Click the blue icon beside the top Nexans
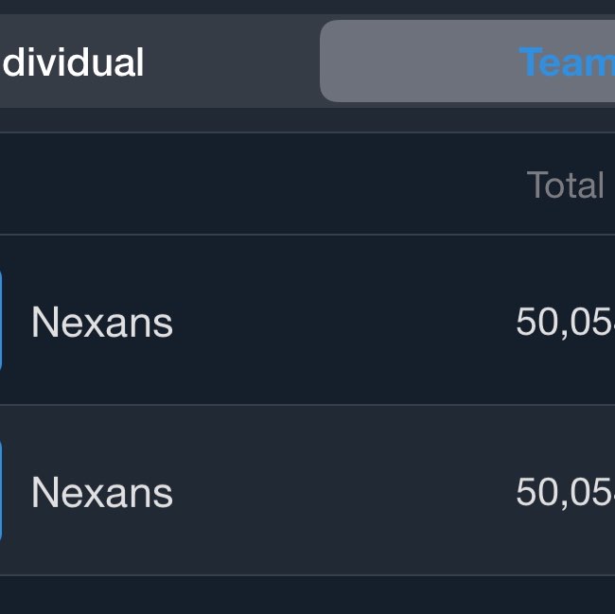 (1, 320)
